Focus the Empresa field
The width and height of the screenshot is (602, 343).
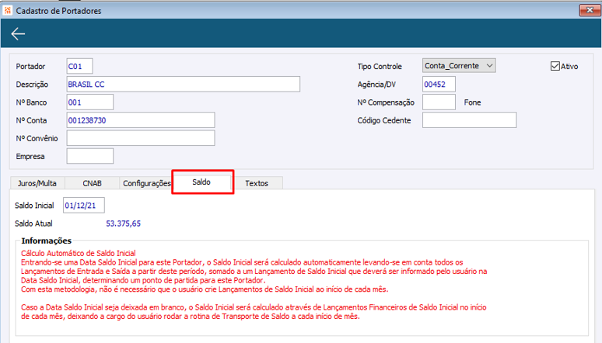click(x=90, y=156)
